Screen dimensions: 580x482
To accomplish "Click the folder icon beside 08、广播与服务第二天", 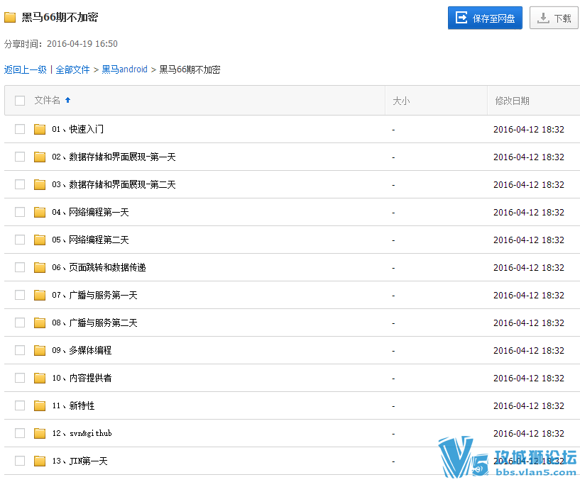I will [40, 323].
